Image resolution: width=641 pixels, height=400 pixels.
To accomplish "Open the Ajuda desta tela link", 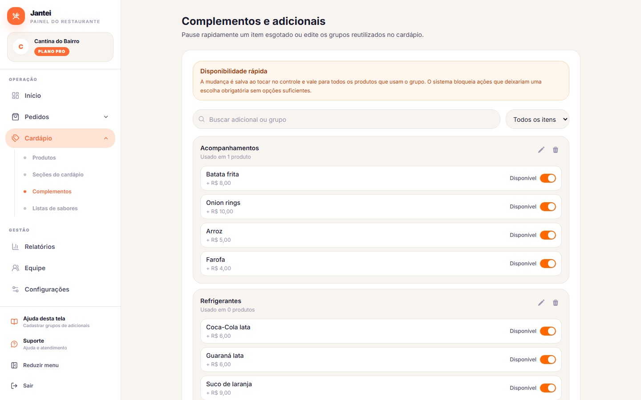I will click(60, 322).
